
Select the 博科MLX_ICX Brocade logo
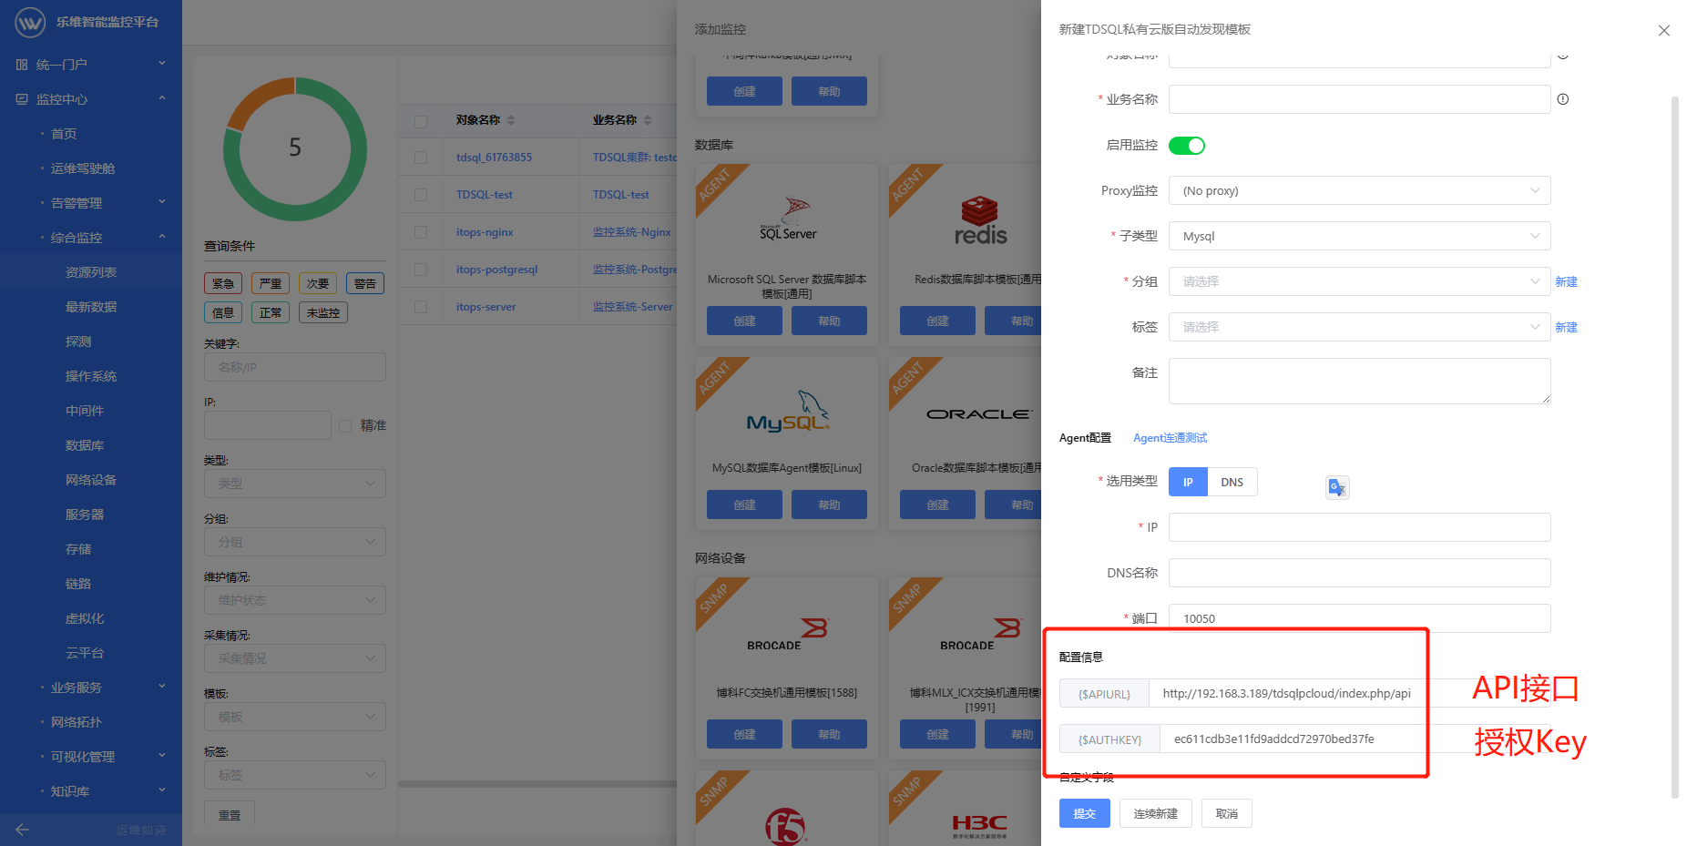[980, 634]
